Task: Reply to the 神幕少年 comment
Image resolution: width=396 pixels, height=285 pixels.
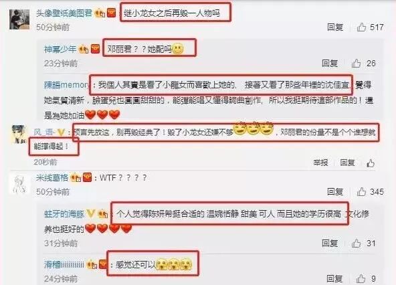Action: [x=330, y=63]
